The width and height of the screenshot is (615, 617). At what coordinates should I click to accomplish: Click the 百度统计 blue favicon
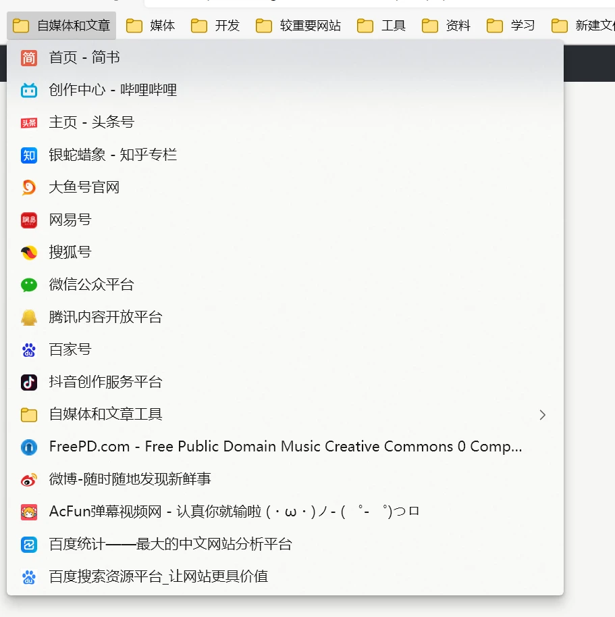click(28, 544)
